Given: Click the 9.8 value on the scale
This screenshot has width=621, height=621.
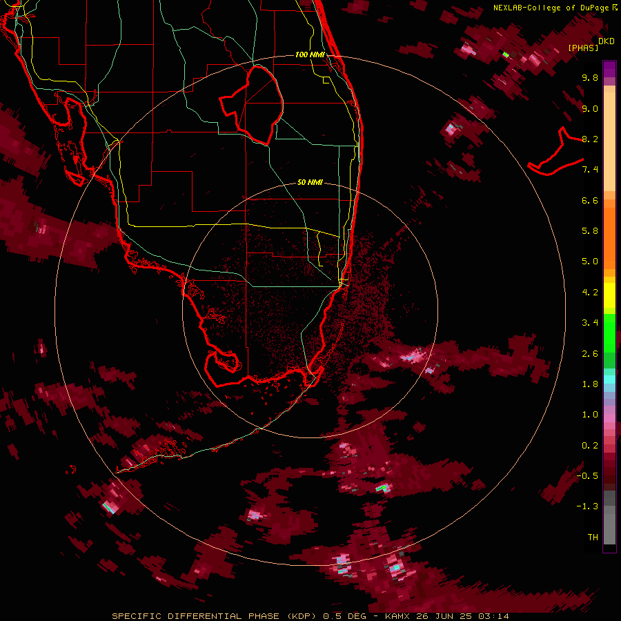Looking at the screenshot, I should click(x=590, y=77).
